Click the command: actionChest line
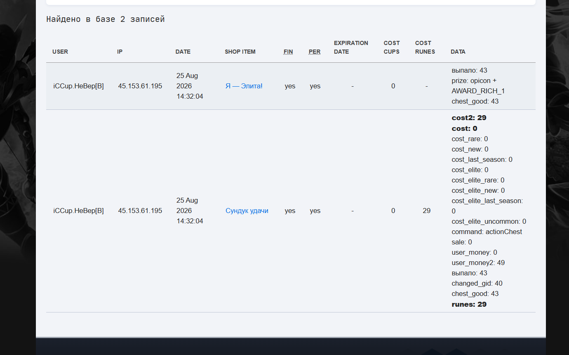 (487, 232)
